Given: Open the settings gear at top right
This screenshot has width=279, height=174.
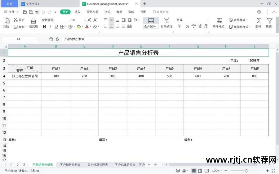Looking at the screenshot, I should [259, 12].
